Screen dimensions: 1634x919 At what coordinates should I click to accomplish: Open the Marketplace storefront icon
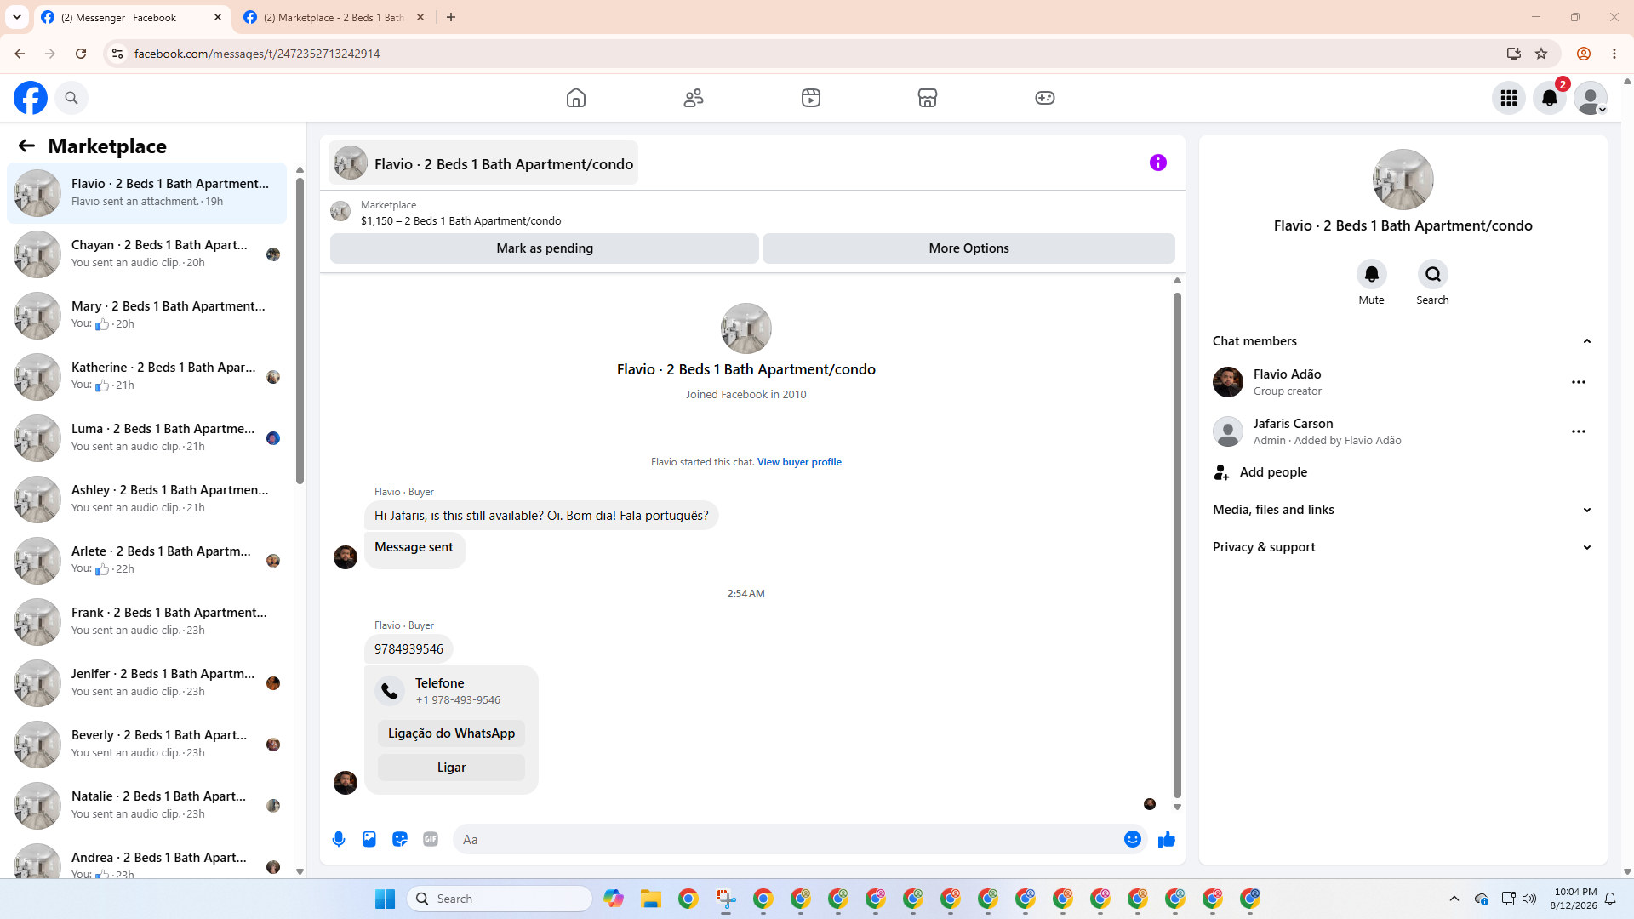pyautogui.click(x=928, y=98)
